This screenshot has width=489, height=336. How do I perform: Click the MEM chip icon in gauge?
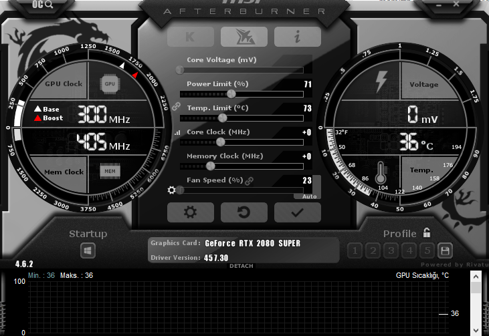[x=110, y=171]
